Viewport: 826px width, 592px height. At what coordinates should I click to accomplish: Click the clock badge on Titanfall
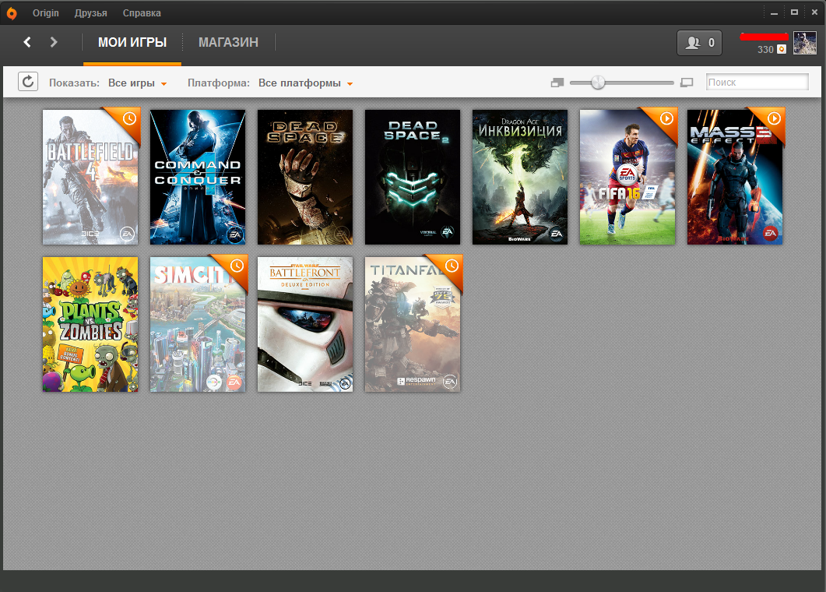(452, 266)
